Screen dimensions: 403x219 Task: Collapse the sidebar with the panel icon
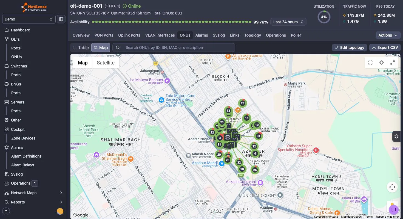tap(61, 19)
